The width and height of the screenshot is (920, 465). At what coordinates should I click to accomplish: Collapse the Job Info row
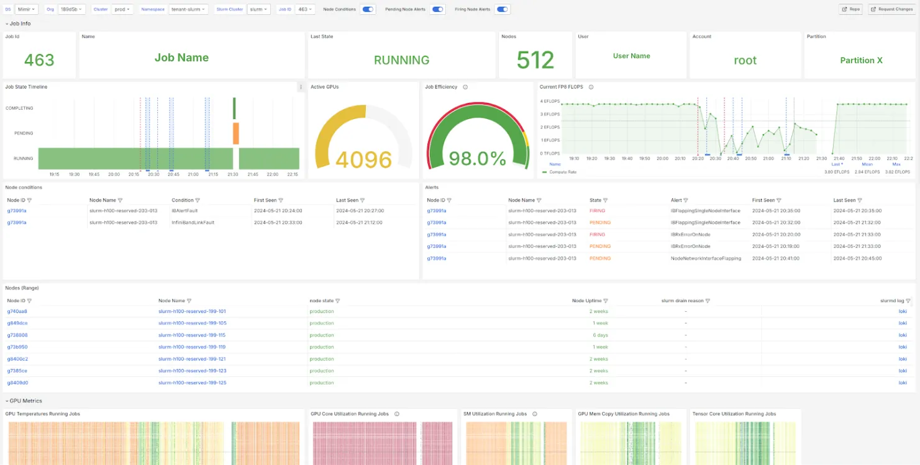[18, 24]
